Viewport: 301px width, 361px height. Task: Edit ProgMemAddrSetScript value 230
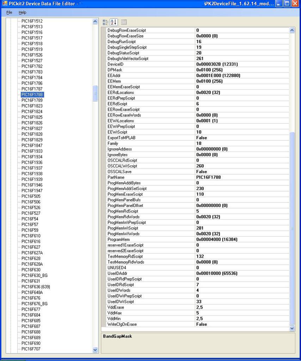(242, 189)
